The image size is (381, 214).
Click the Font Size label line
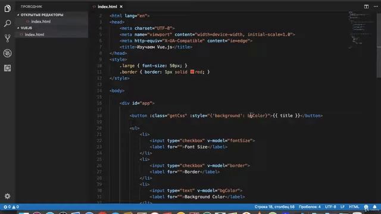pos(188,147)
